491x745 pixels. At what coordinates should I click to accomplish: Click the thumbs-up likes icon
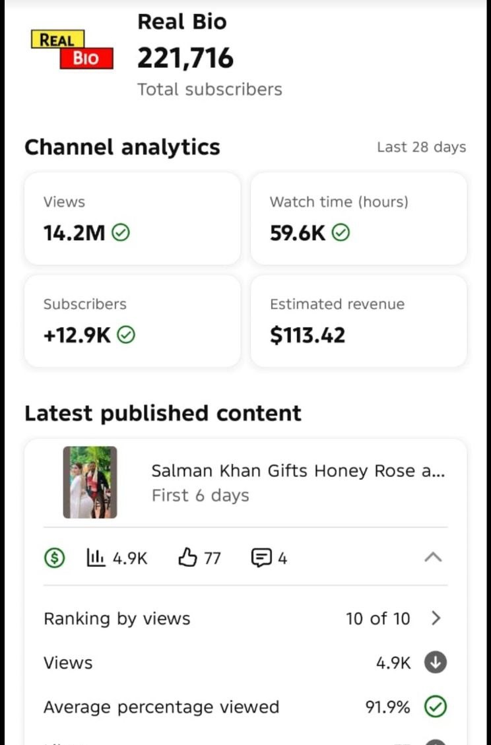coord(188,558)
